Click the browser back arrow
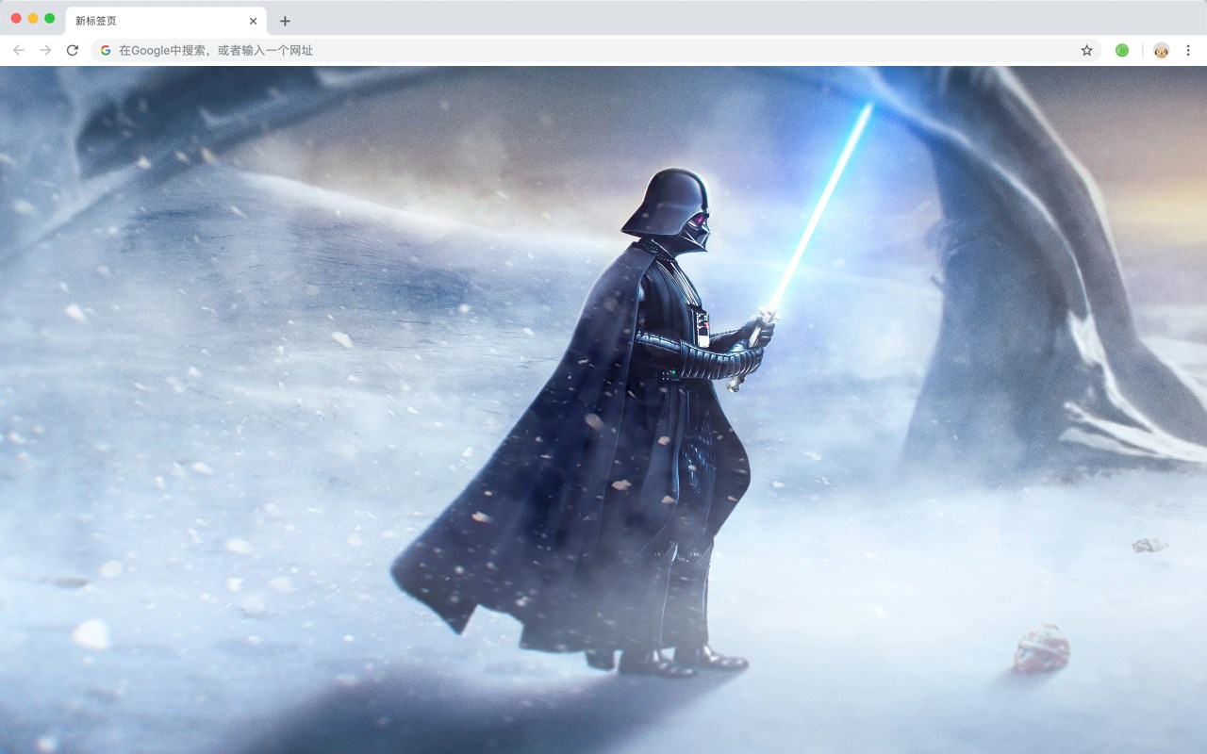 (x=19, y=50)
